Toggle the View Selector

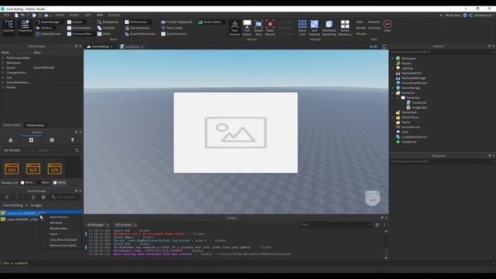point(235,28)
